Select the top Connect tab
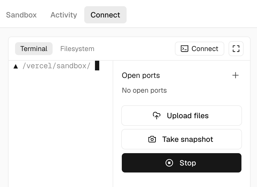The width and height of the screenshot is (257, 187). point(105,15)
